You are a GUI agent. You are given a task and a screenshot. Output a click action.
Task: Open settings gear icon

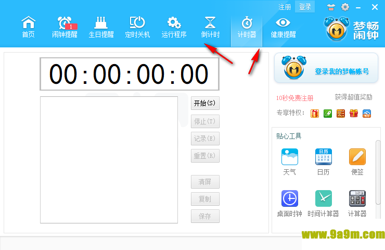(x=345, y=7)
